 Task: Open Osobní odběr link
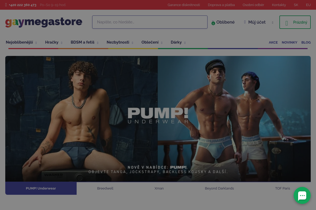253,5
